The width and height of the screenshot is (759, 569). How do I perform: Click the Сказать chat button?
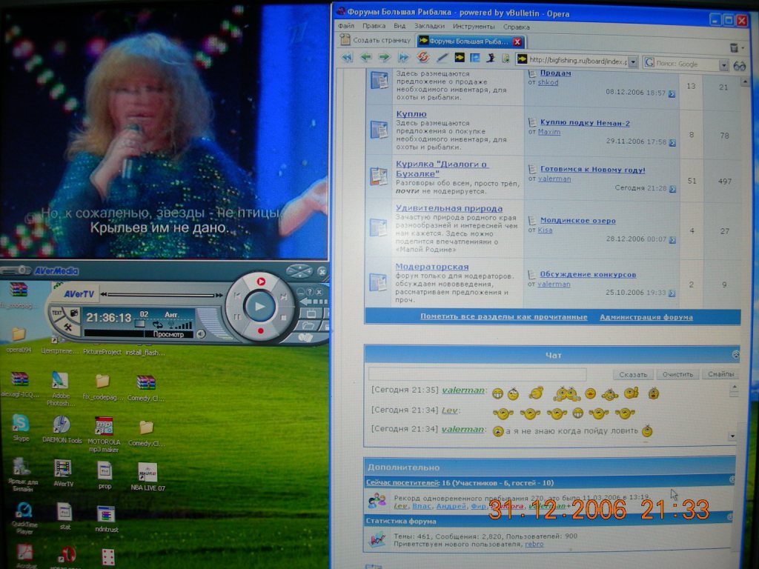click(633, 374)
